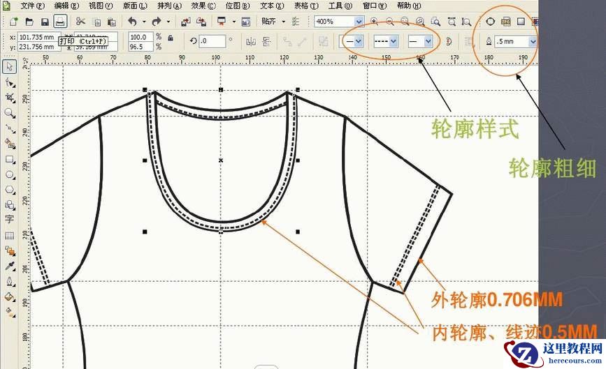The image size is (606, 369).
Task: Zoom to page height icon
Action: (x=466, y=22)
